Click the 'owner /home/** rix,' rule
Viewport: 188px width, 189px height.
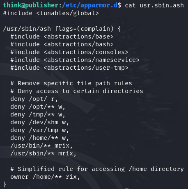(x=45, y=177)
